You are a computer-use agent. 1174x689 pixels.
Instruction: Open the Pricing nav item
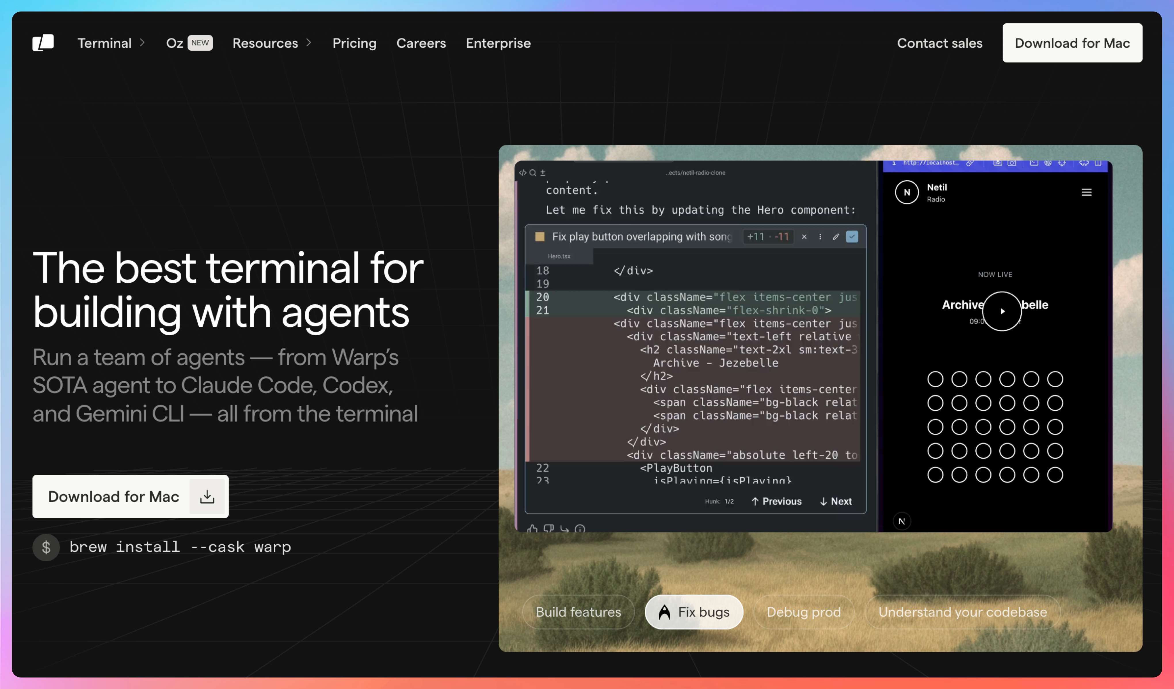354,43
